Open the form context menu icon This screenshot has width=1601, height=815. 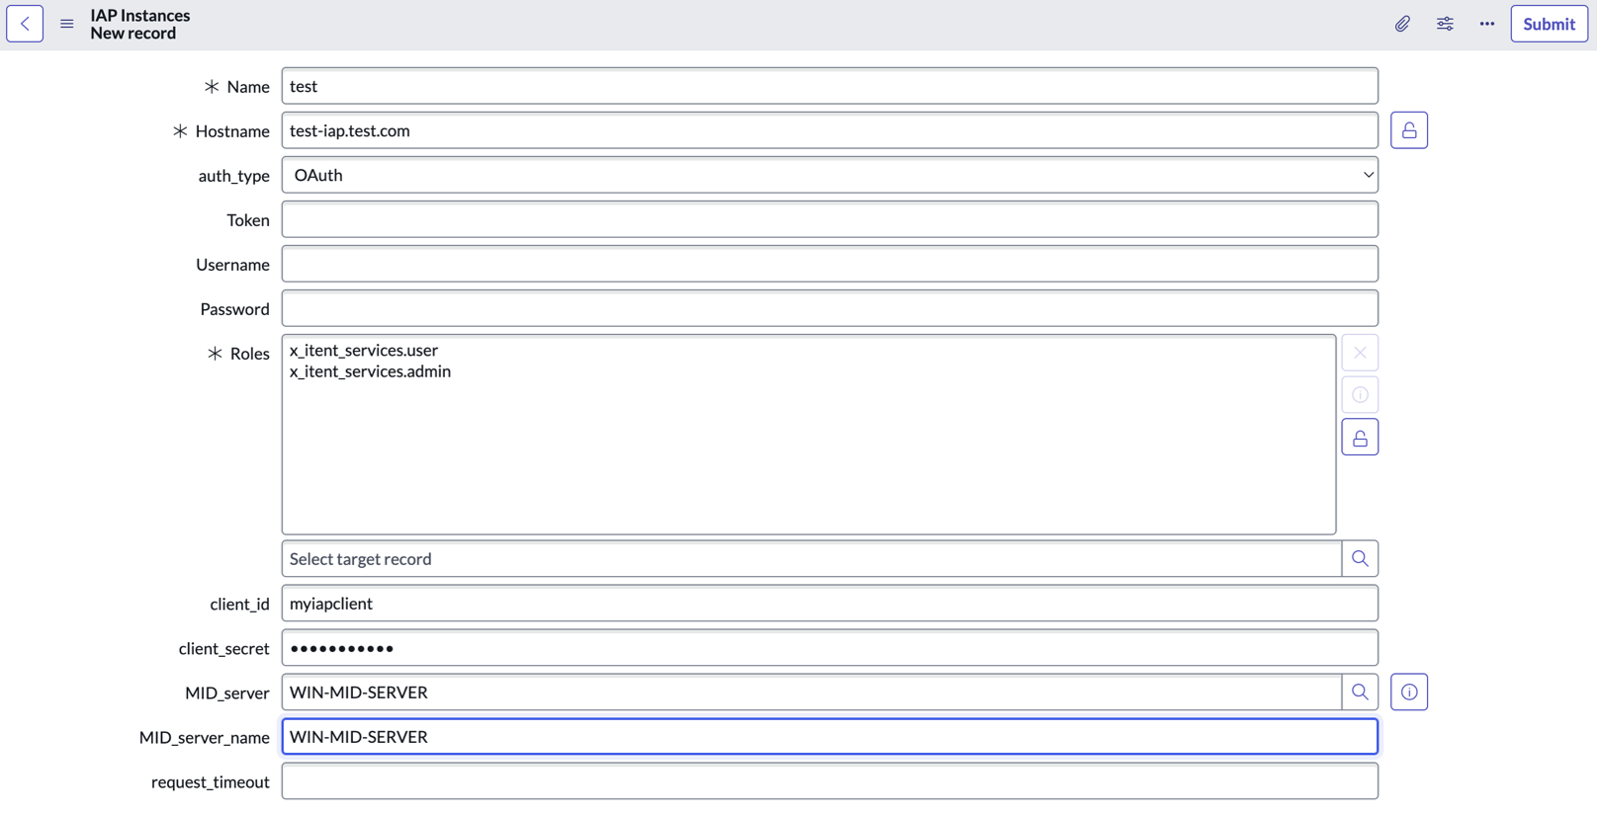66,24
